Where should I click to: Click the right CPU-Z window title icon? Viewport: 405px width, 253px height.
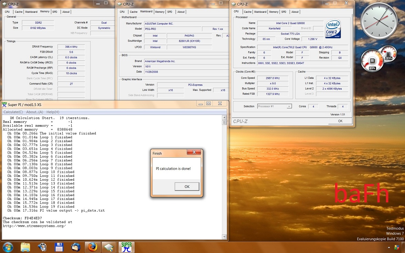(x=233, y=4)
